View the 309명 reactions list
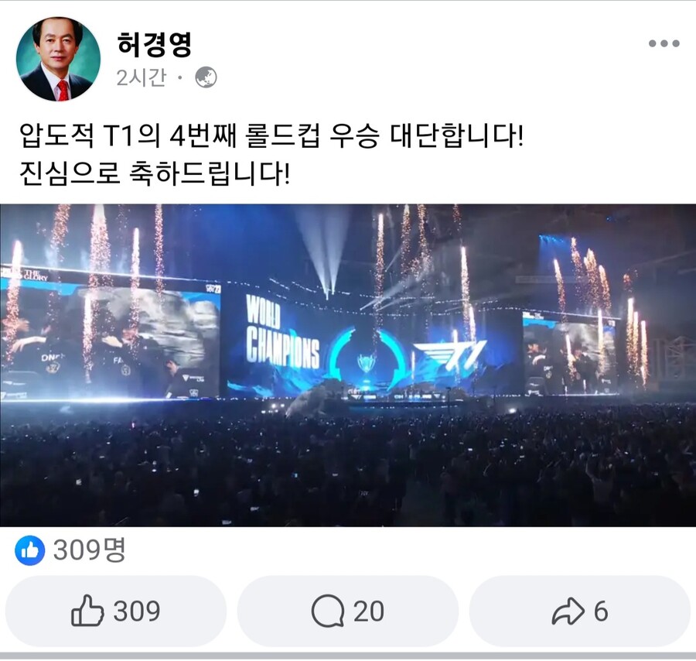 pos(90,550)
